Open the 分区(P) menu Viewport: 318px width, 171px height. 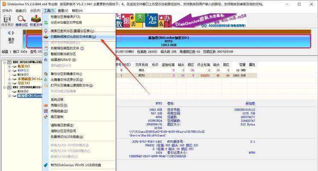point(35,11)
